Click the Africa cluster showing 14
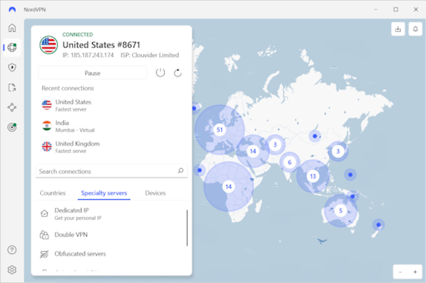 coord(229,186)
